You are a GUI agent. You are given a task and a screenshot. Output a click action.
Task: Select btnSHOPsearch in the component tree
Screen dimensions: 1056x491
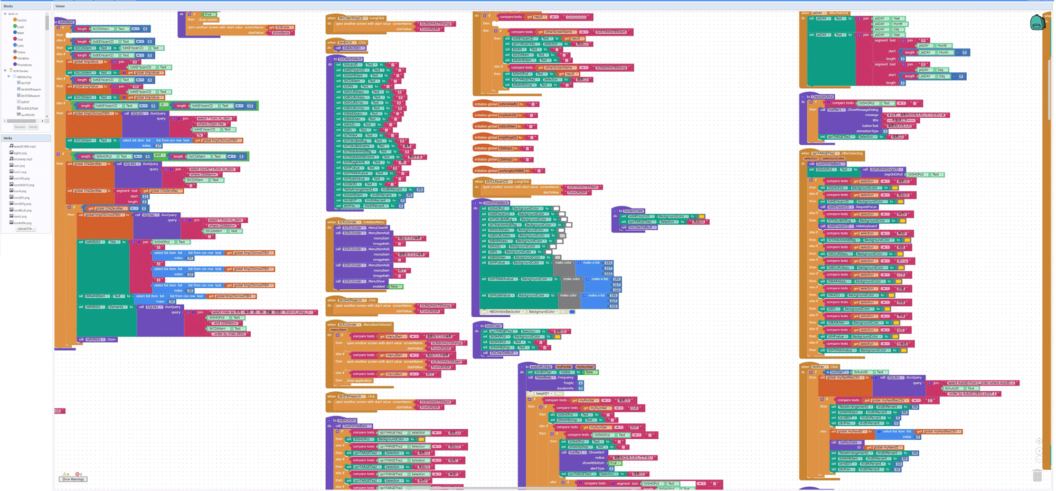coord(30,89)
